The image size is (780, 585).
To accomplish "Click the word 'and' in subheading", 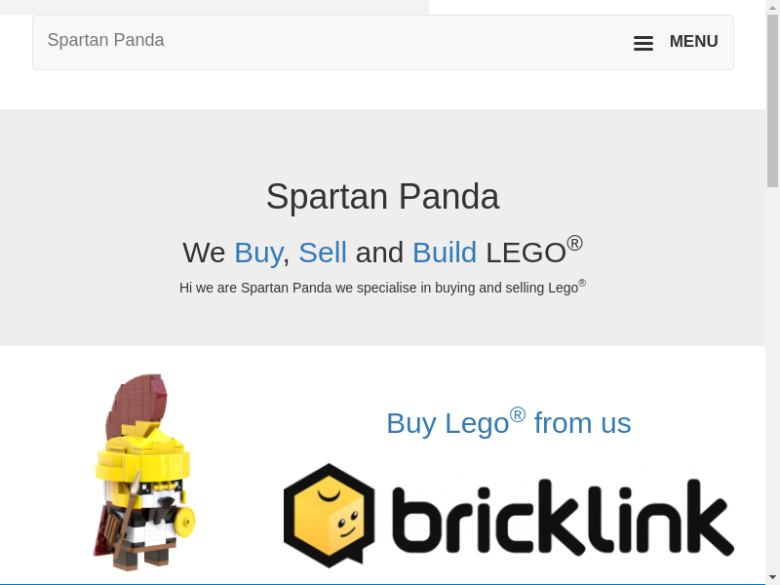I will [379, 253].
